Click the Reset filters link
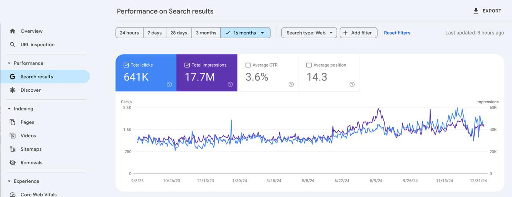This screenshot has width=512, height=197. [397, 33]
